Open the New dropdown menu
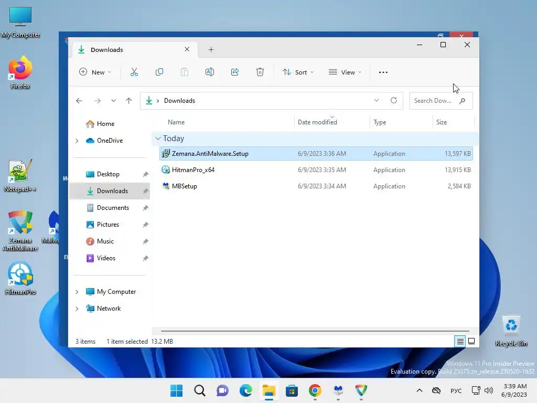 pyautogui.click(x=95, y=72)
